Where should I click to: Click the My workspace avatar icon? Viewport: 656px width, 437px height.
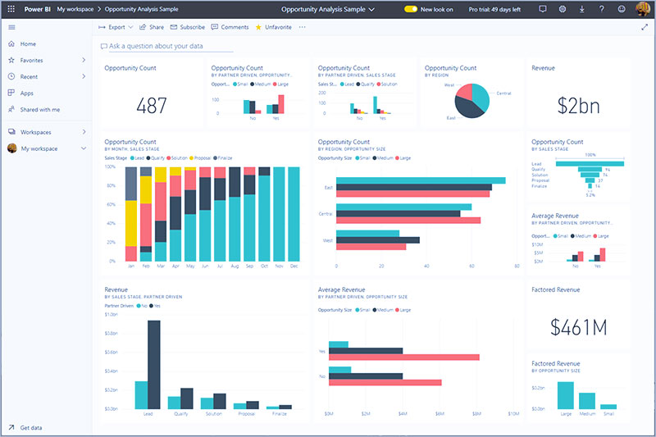[12, 148]
